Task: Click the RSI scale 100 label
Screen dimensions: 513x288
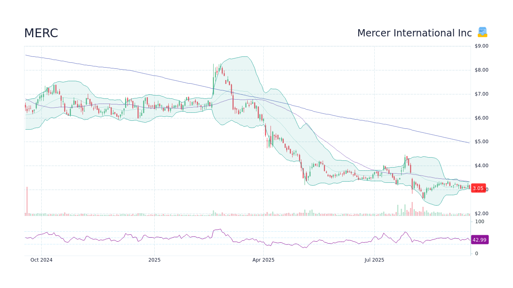Action: click(480, 222)
